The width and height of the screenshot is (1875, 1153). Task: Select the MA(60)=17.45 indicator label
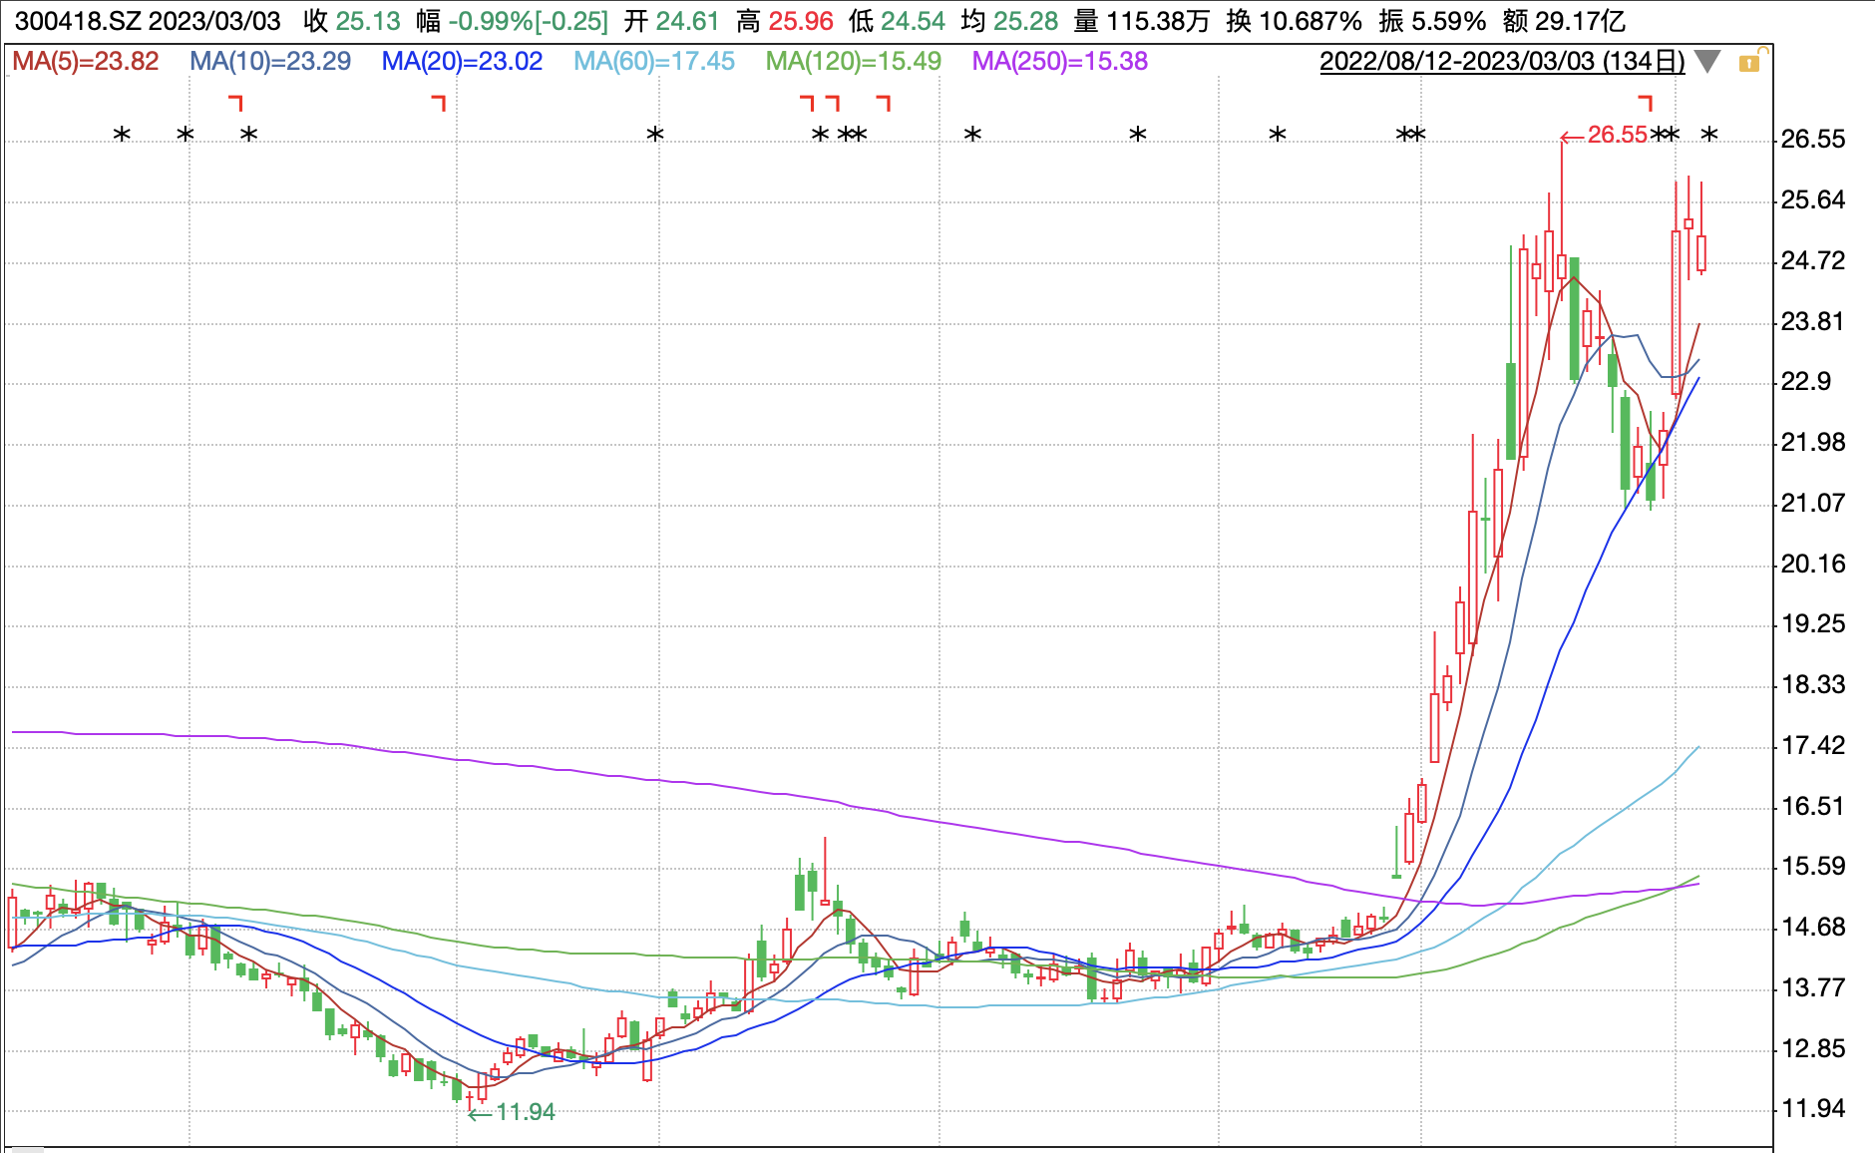(654, 62)
